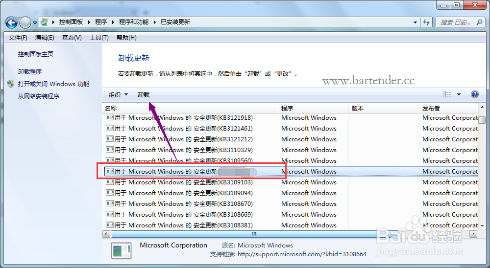Open help with the blue question icon

(x=474, y=94)
